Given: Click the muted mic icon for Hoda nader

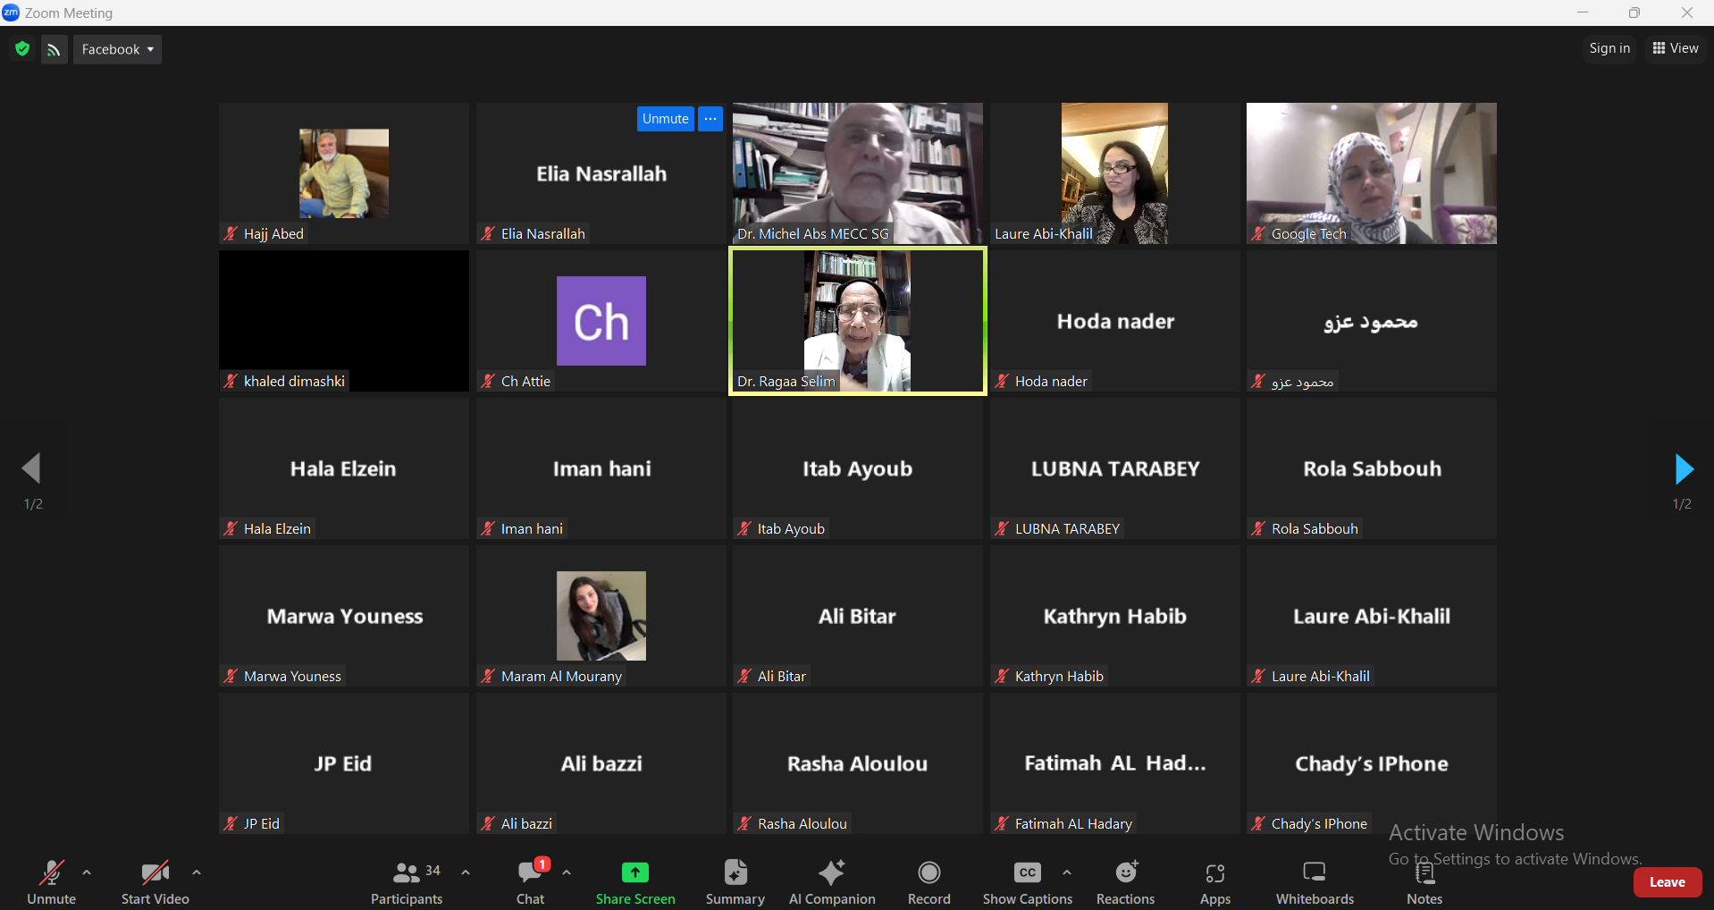Looking at the screenshot, I should pos(1003,382).
